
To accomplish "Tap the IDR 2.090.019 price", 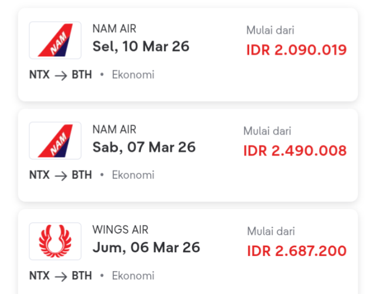I will click(x=297, y=50).
